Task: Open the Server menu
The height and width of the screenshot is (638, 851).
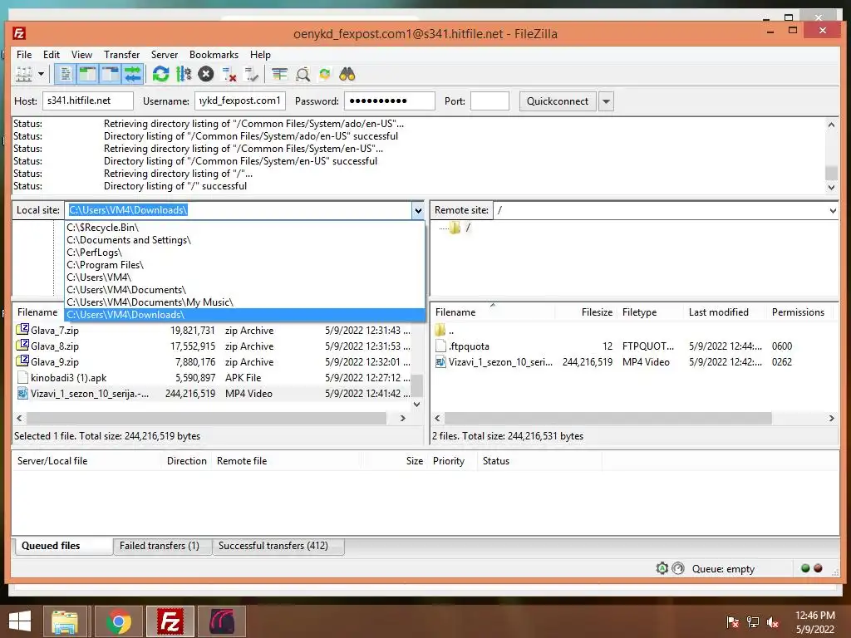Action: [x=165, y=55]
